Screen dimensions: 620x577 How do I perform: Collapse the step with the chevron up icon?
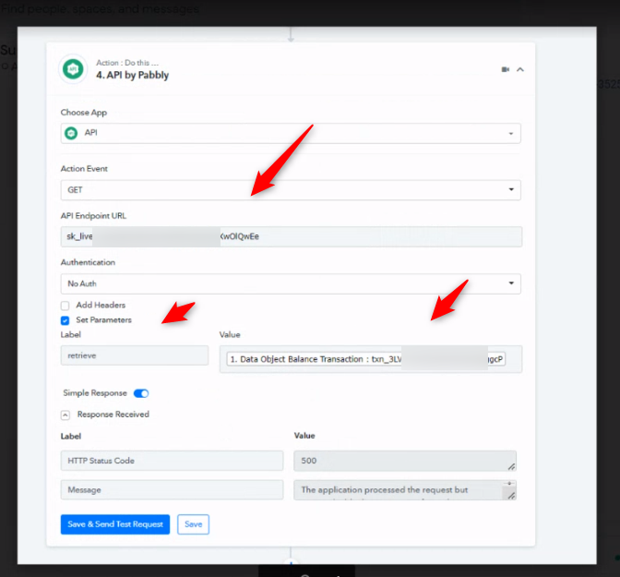coord(520,69)
